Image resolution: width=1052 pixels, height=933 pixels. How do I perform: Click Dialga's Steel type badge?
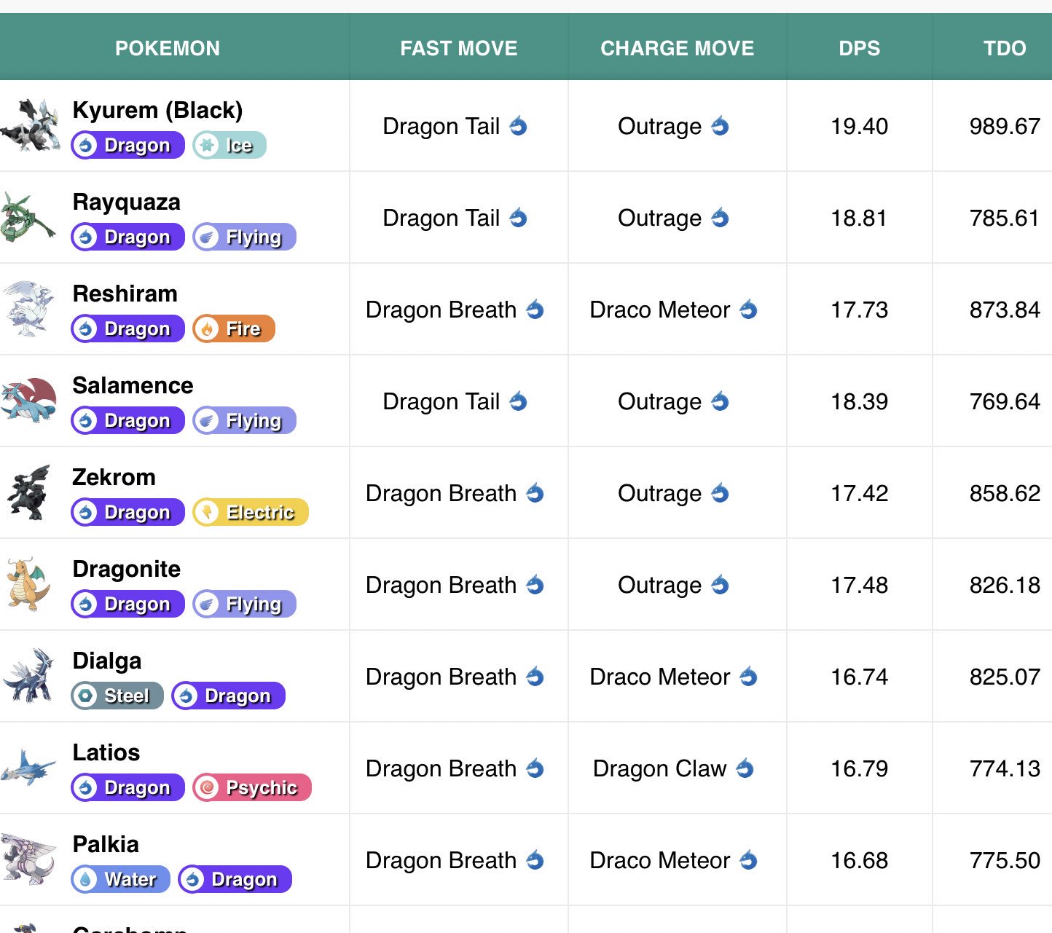tap(117, 696)
